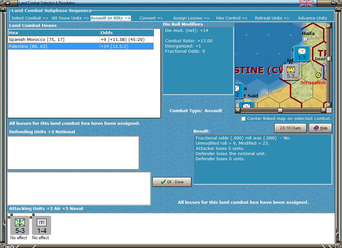Toggle Center linked map on selected combat
Image resolution: width=342 pixels, height=248 pixels.
tap(243, 119)
